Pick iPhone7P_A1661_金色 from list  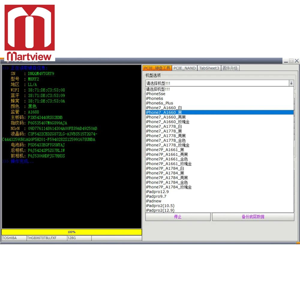pyautogui.click(x=220, y=159)
